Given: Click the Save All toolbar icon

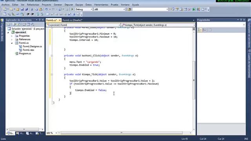Looking at the screenshot, I should click(x=26, y=9).
